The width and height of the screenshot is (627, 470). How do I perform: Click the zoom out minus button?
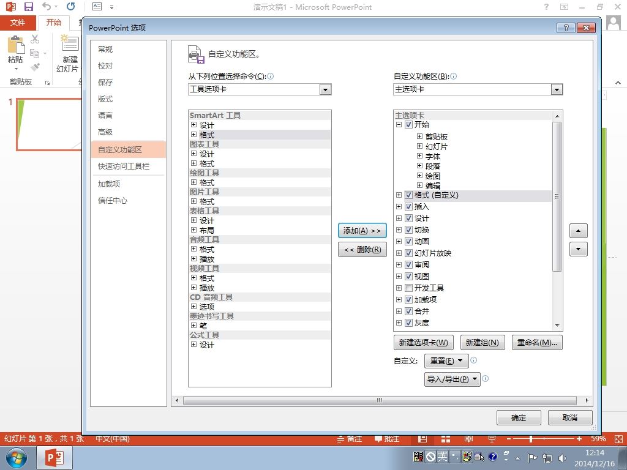[x=509, y=439]
